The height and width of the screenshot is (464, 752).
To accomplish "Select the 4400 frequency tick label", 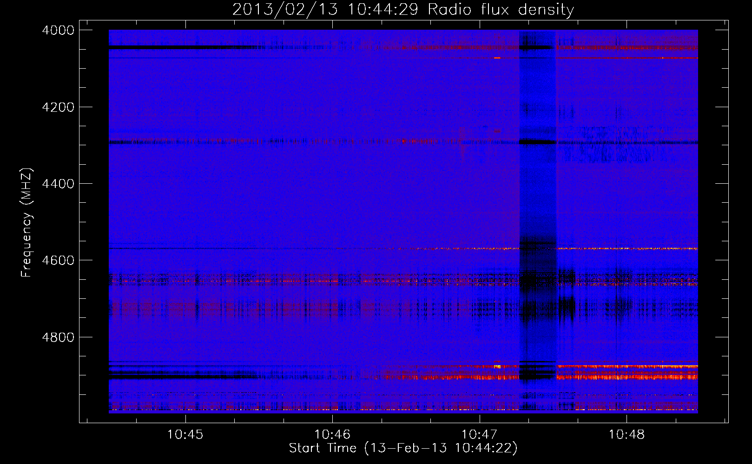I will [58, 184].
